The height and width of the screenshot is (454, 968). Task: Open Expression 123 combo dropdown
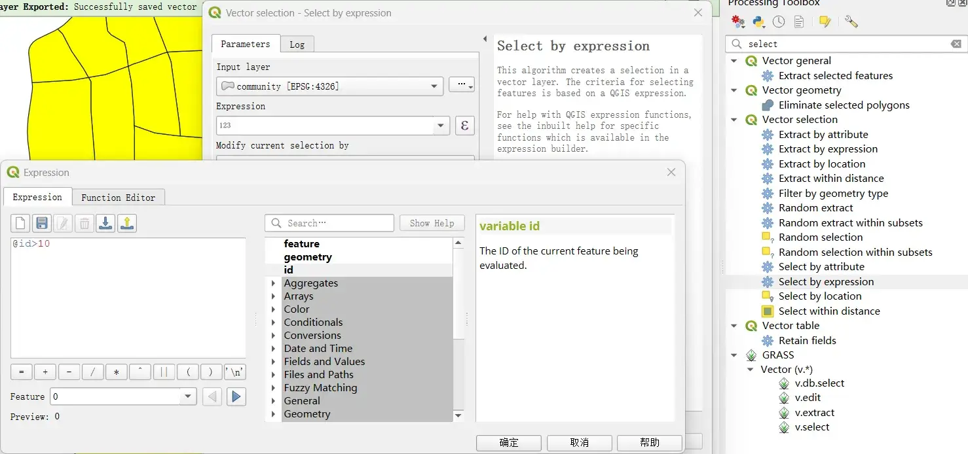(441, 126)
